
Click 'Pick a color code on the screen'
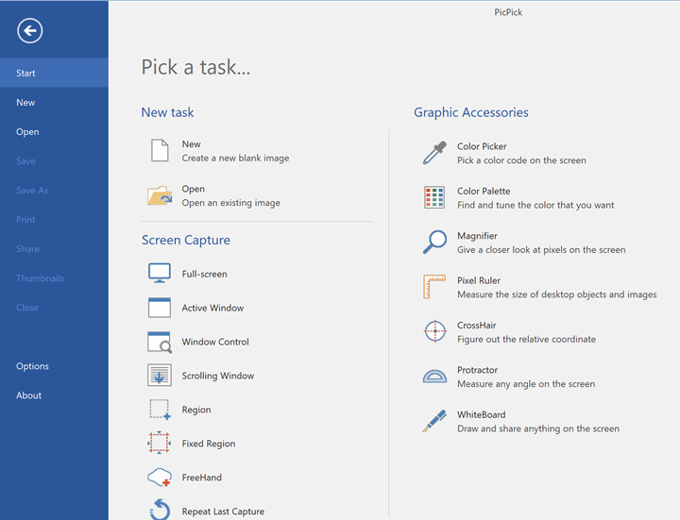coord(521,160)
